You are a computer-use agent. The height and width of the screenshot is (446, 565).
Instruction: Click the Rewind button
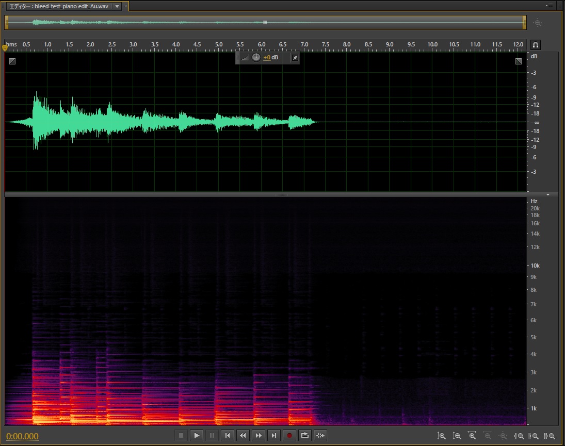point(243,436)
